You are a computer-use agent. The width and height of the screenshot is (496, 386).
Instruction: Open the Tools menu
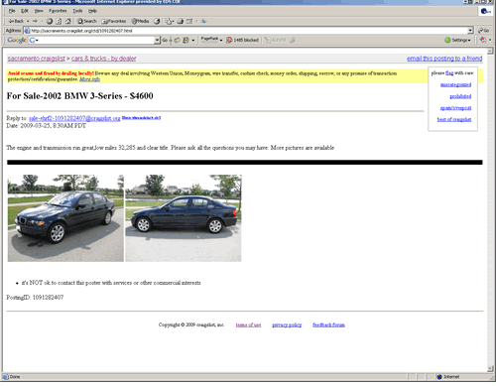[77, 11]
